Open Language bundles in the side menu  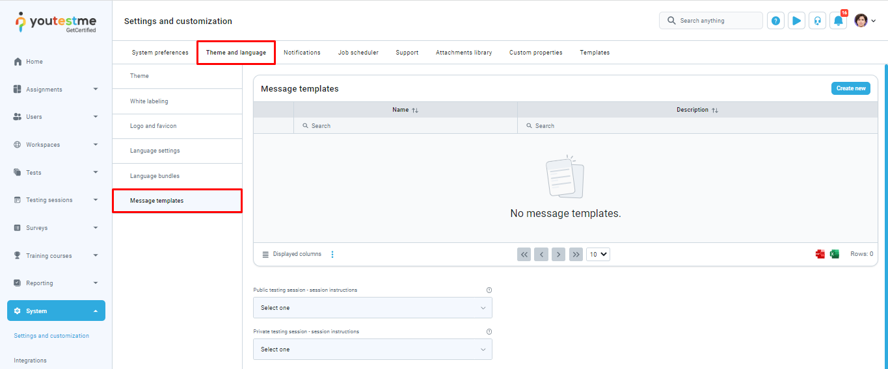coord(155,176)
